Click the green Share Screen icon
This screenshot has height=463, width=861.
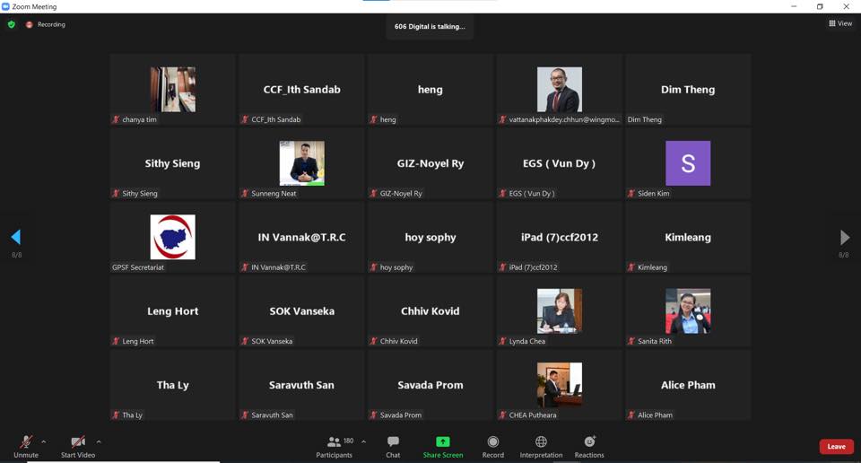(x=443, y=442)
